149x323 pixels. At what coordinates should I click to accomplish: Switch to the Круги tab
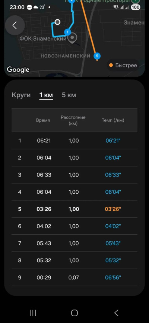pos(21,95)
